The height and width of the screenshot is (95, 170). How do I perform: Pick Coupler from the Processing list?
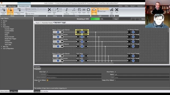[x=7, y=33]
